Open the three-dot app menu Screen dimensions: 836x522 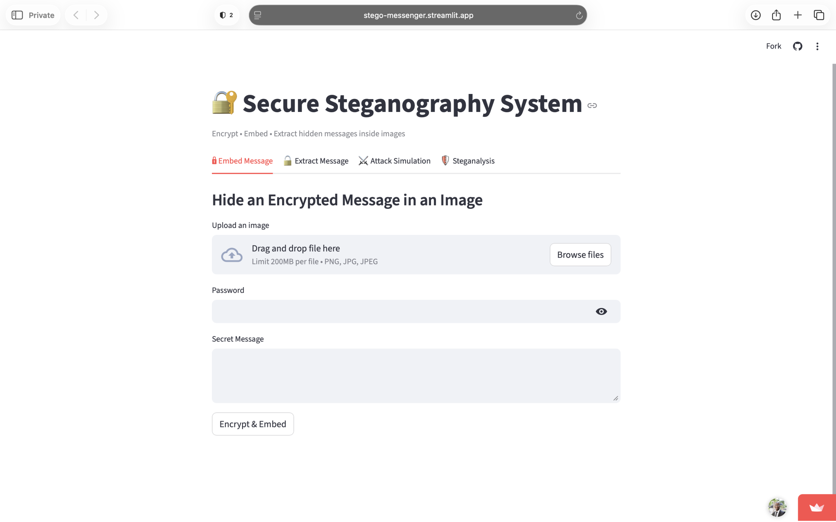tap(817, 46)
